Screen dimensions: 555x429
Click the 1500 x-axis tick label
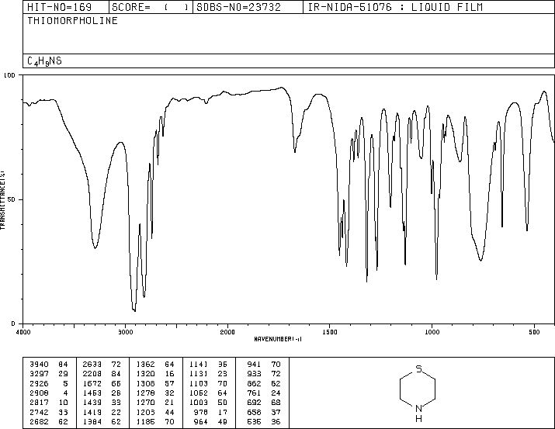tap(330, 332)
